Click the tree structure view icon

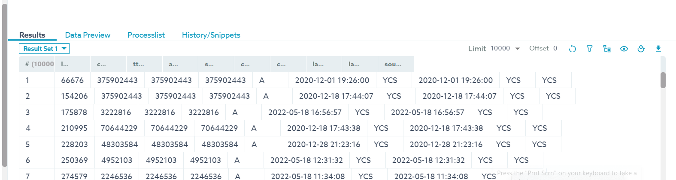(x=606, y=49)
